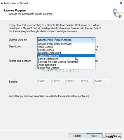The height and width of the screenshot is (140, 124).
Task: Choose Services Provider License Agreement
Action: [x=66, y=62]
